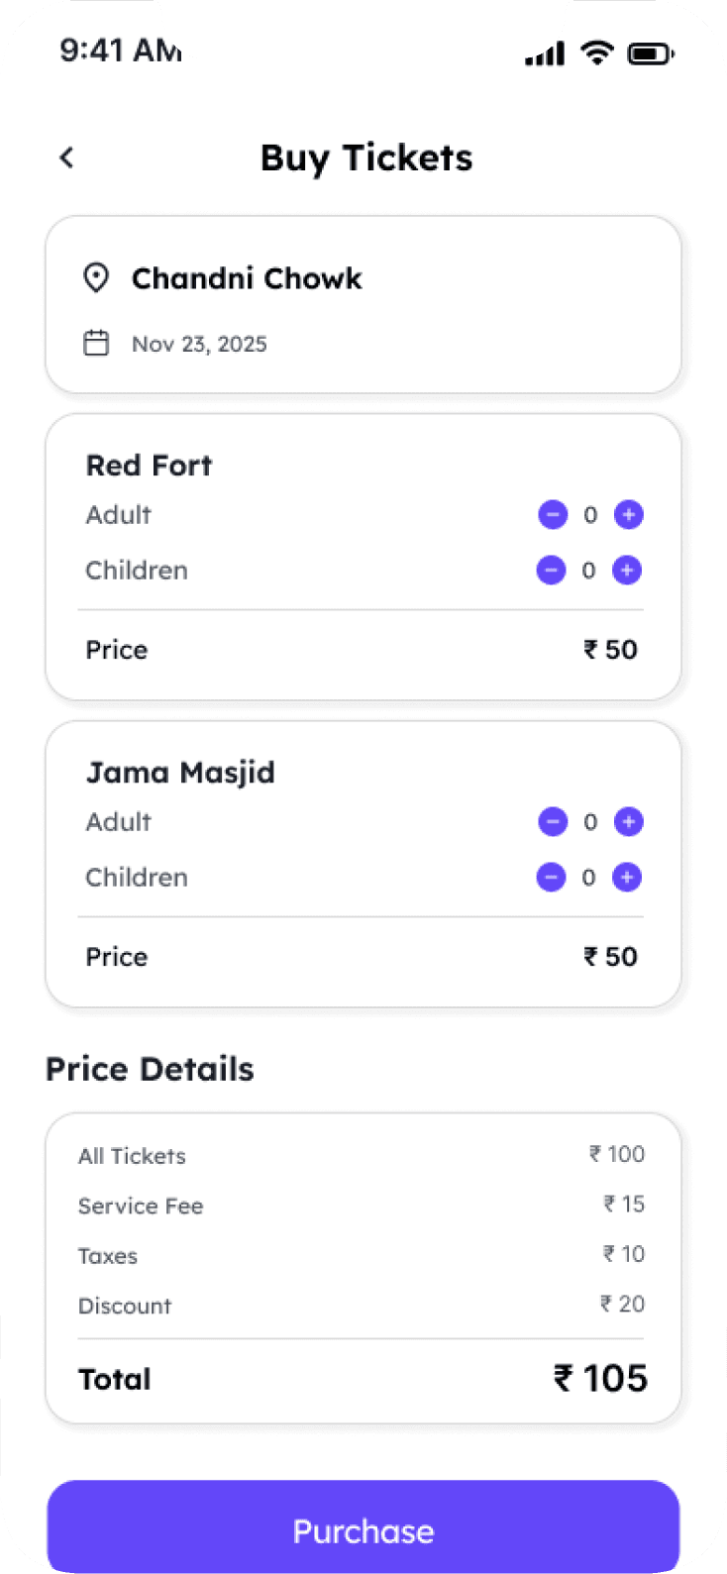Tap the Jama Masjid card title
This screenshot has width=727, height=1574.
[x=180, y=773]
